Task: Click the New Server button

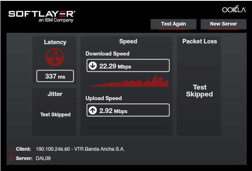Action: 224,24
